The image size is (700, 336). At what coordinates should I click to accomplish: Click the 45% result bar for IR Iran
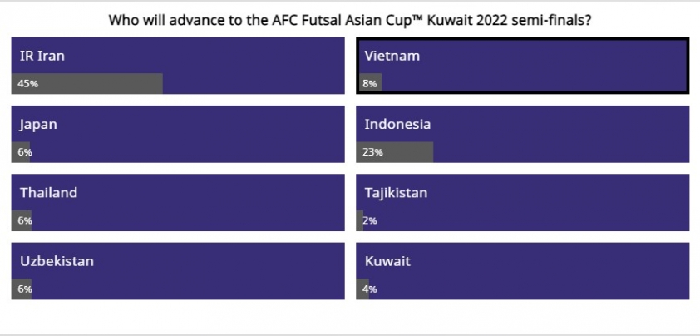[x=87, y=83]
